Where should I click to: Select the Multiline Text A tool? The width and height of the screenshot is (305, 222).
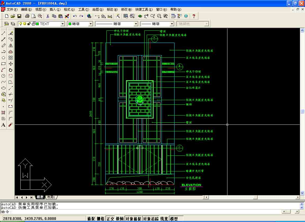point(3,125)
